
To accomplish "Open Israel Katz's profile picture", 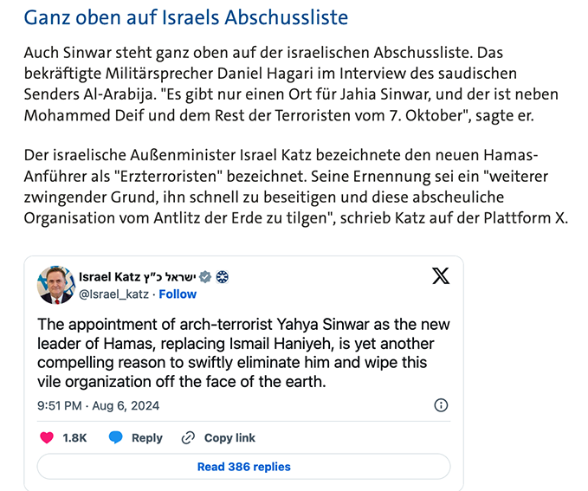I will tap(55, 285).
